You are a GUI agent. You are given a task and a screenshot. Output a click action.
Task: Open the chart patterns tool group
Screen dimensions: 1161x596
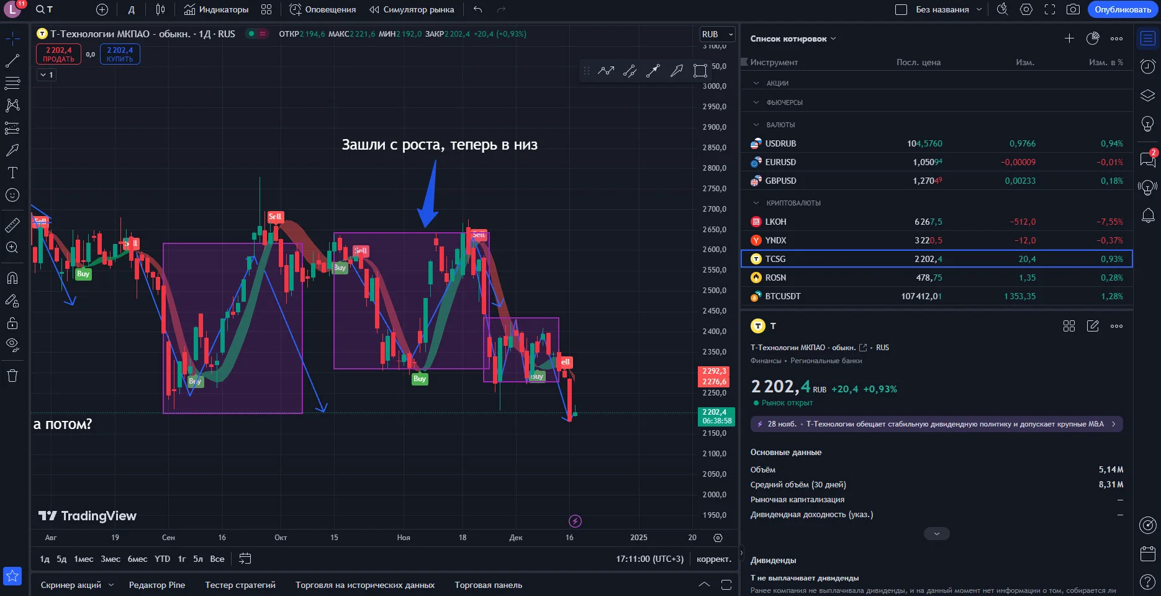point(12,105)
